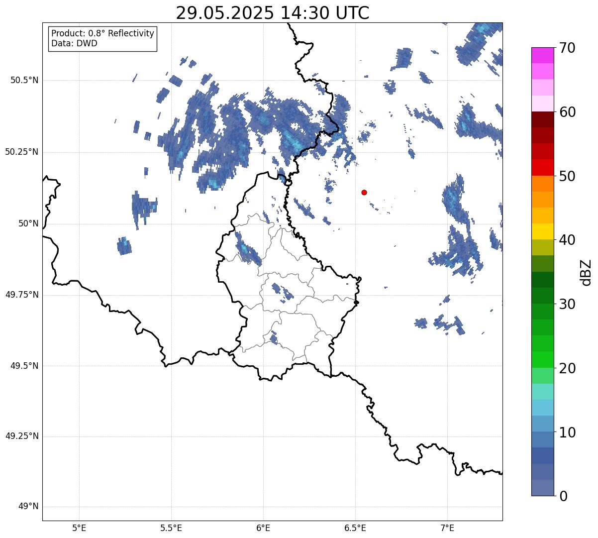
Task: Click the '50.5°N' latitude label
Action: pyautogui.click(x=24, y=80)
